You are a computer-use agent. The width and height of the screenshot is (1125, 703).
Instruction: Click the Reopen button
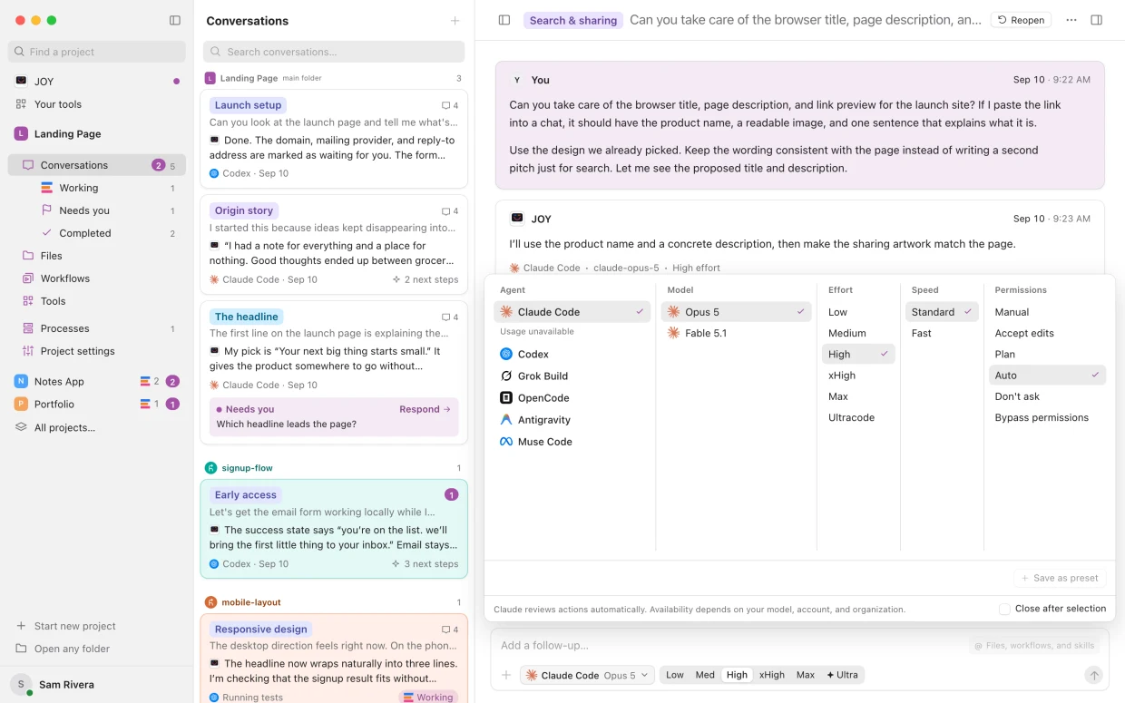(1021, 20)
